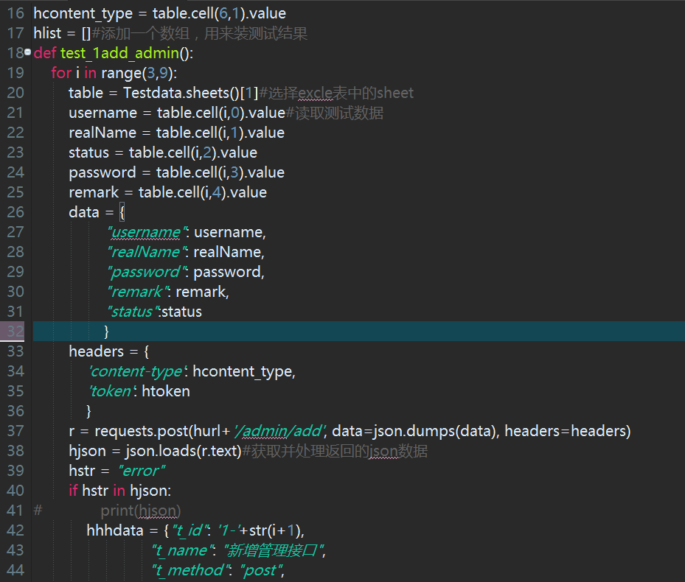Click 'requests.post(hurl+' call text
This screenshot has height=582, width=685.
tap(162, 432)
